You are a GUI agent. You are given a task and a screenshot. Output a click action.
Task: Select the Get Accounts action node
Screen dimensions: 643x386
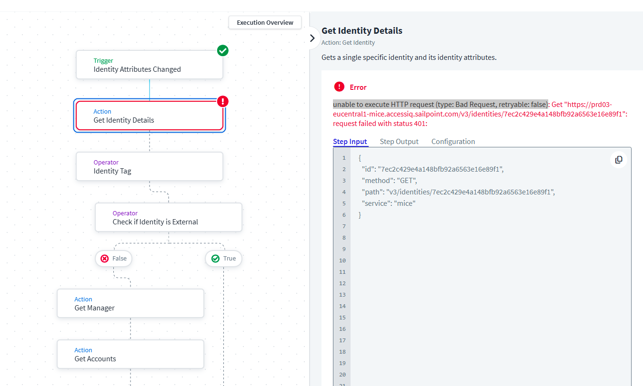pyautogui.click(x=131, y=354)
